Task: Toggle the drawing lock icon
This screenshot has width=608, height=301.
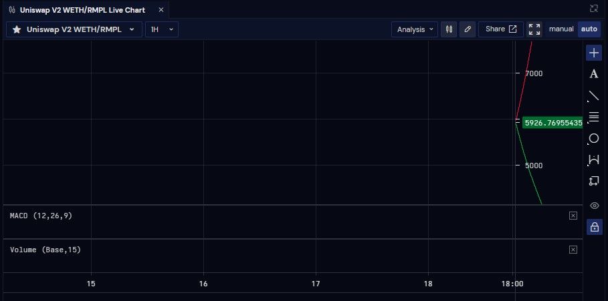Action: point(594,227)
